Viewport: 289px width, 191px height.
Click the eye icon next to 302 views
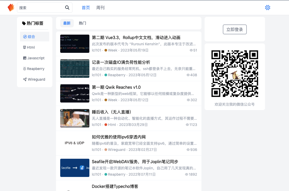[x=188, y=100]
